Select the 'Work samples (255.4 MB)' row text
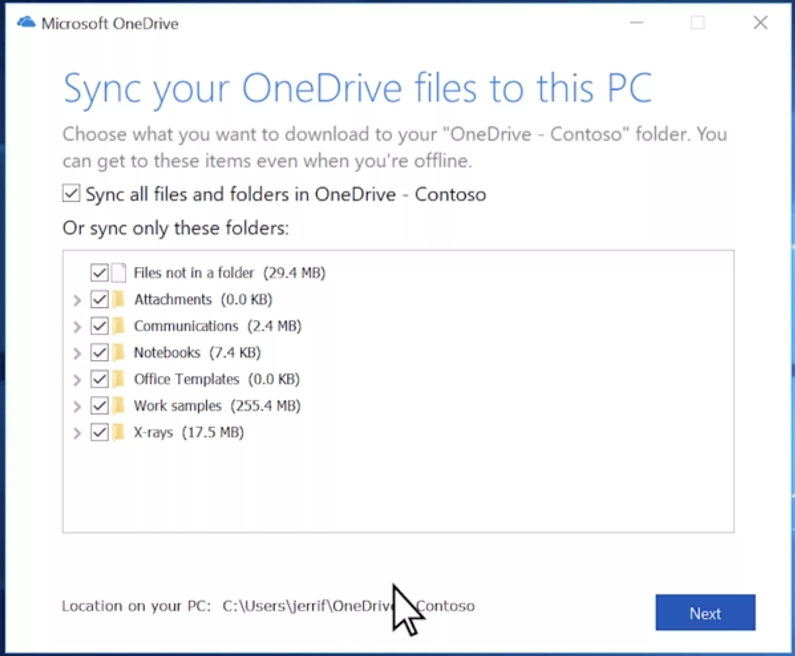 click(217, 406)
